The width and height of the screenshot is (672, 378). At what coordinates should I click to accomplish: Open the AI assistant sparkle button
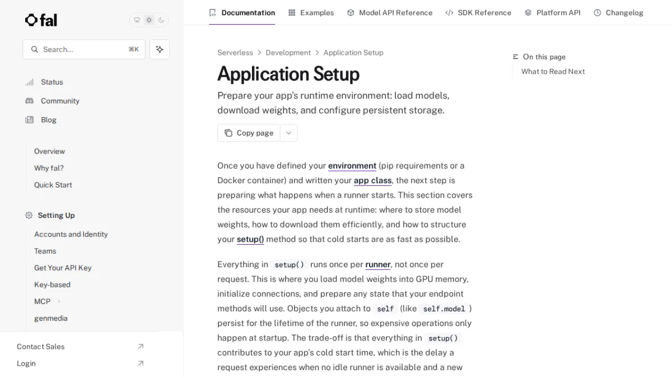(x=160, y=49)
